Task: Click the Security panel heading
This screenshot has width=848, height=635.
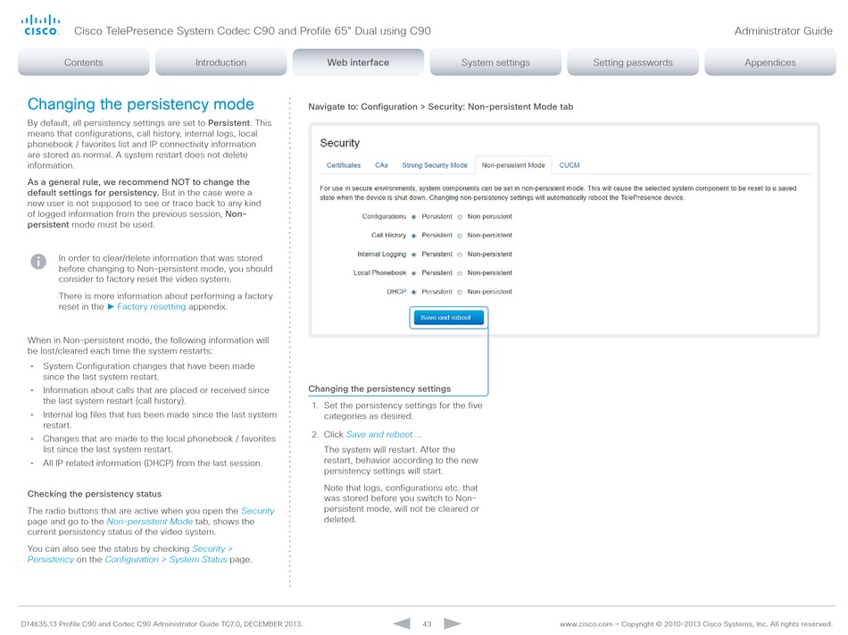Action: pos(339,143)
